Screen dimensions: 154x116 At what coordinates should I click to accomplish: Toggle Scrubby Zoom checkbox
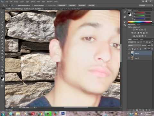click(47, 5)
